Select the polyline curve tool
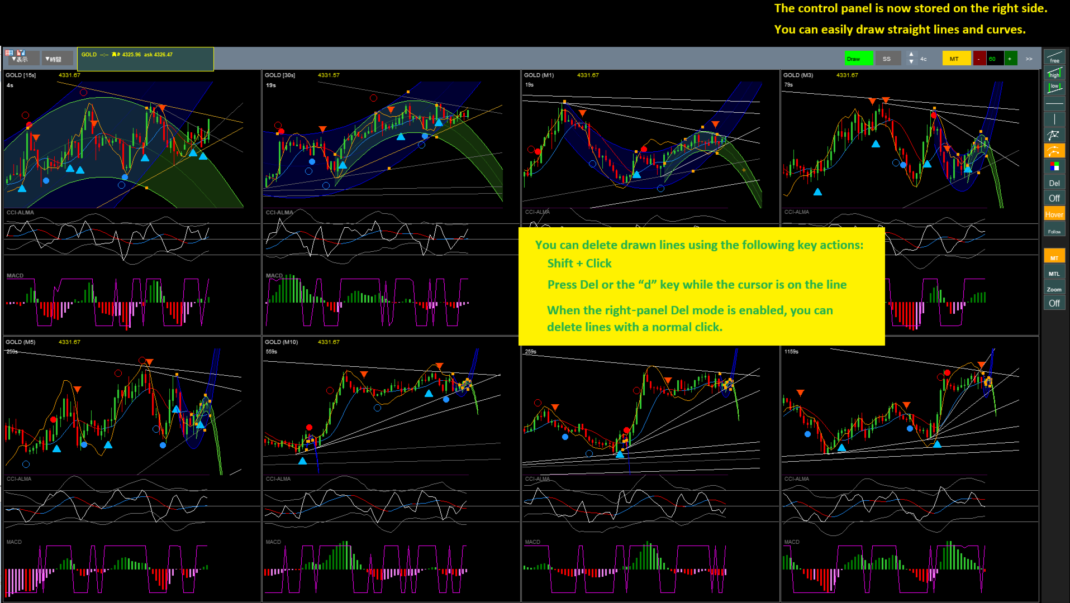This screenshot has height=603, width=1070. point(1054,135)
